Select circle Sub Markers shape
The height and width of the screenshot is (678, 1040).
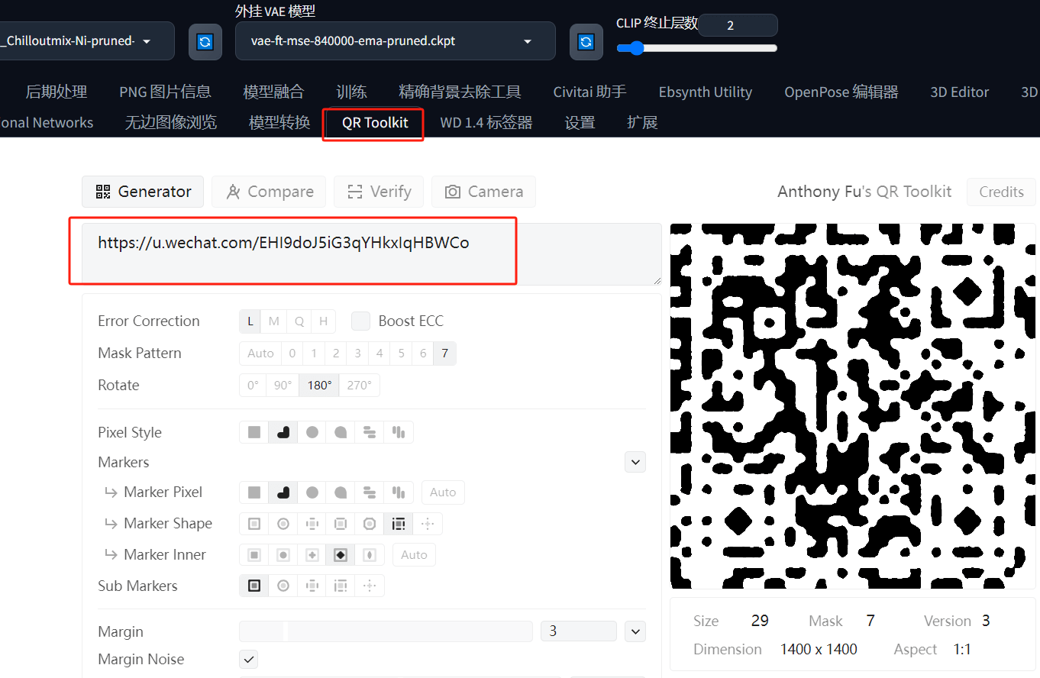(x=283, y=586)
